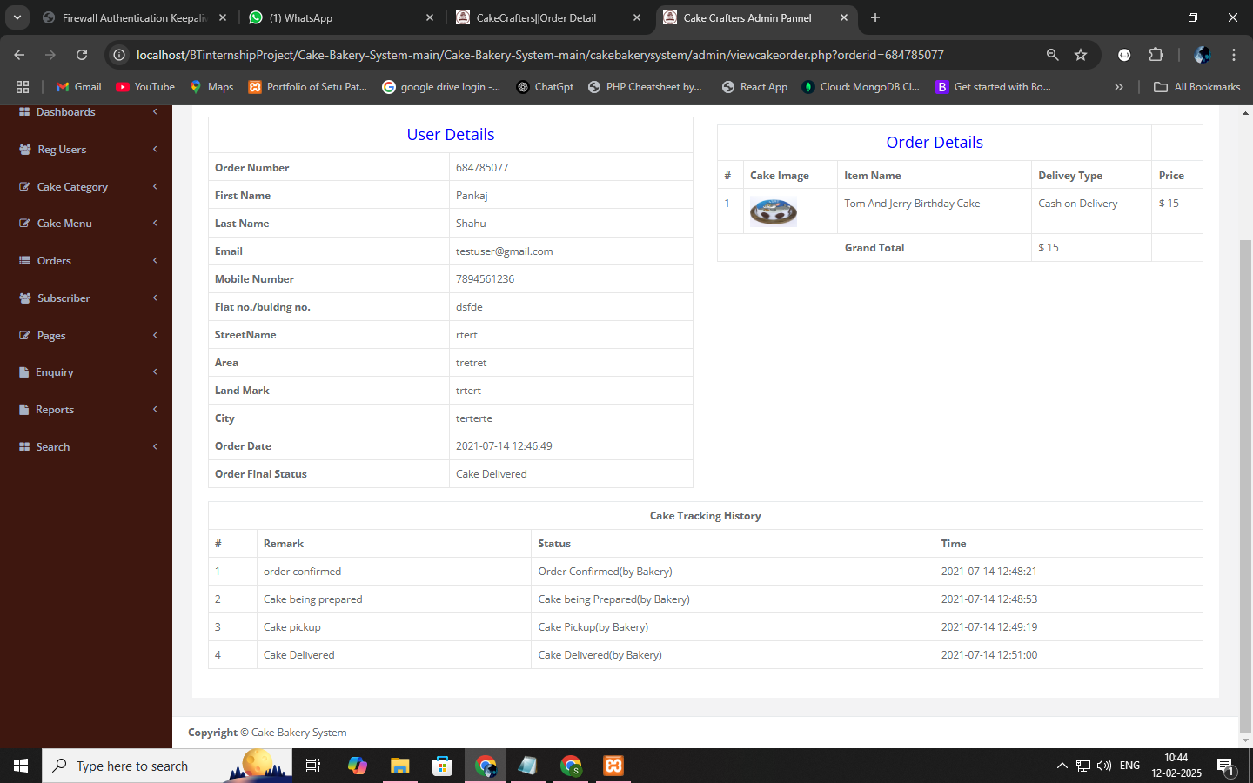
Task: Click the site information icon
Action: [x=119, y=55]
